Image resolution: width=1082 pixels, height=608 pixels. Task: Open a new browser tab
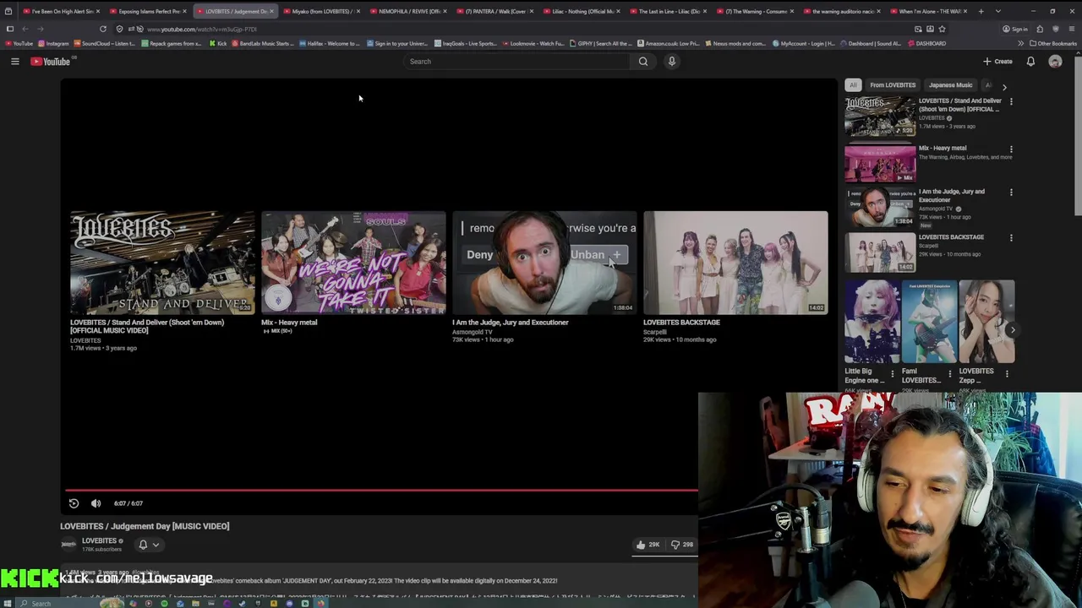pos(981,11)
